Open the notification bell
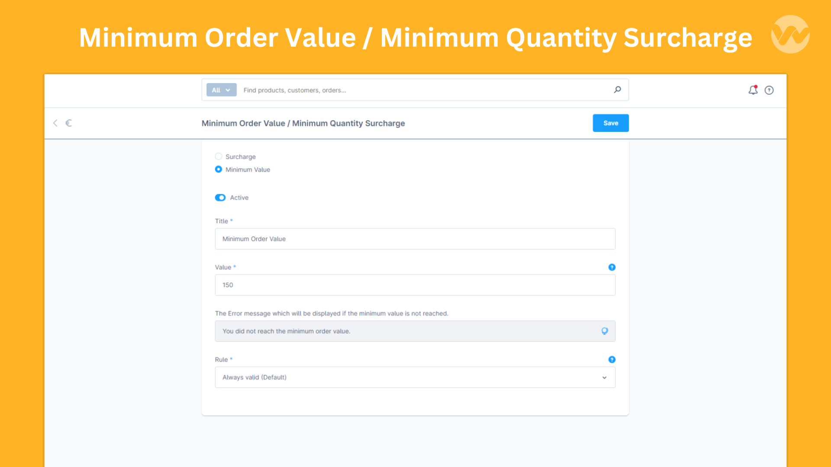Viewport: 831px width, 467px height. 753,90
